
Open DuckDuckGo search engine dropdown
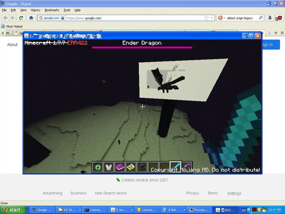coord(222,18)
